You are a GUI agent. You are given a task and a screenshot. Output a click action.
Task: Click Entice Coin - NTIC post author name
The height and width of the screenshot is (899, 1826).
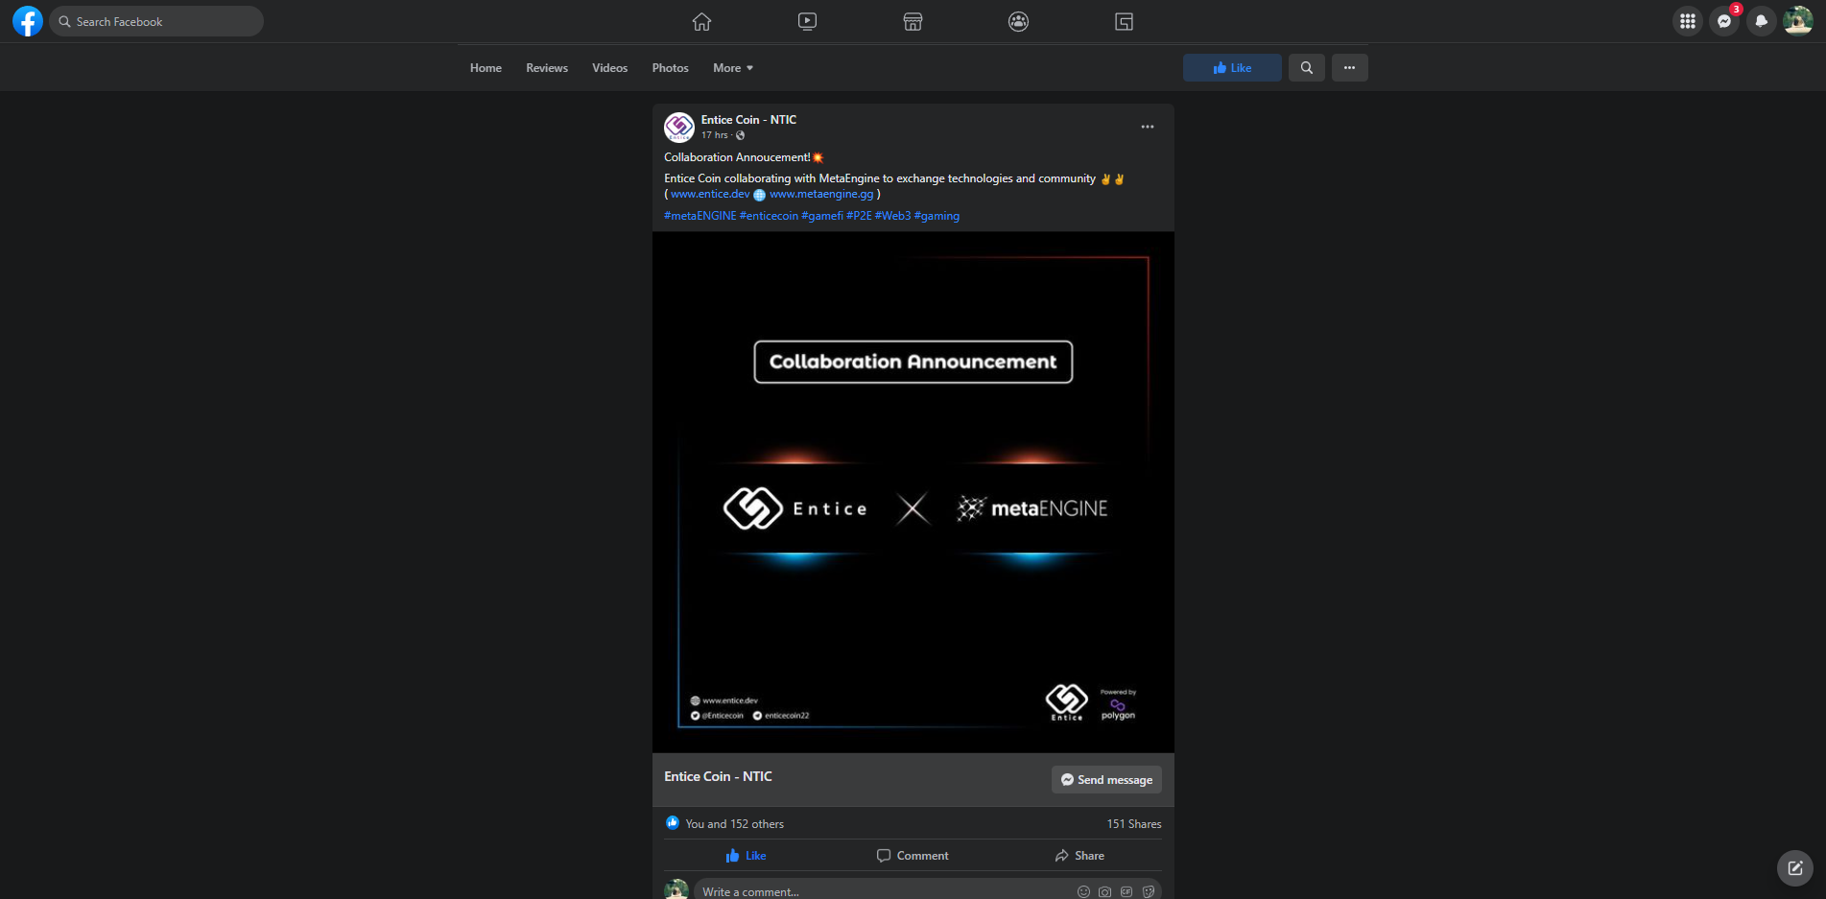point(748,120)
